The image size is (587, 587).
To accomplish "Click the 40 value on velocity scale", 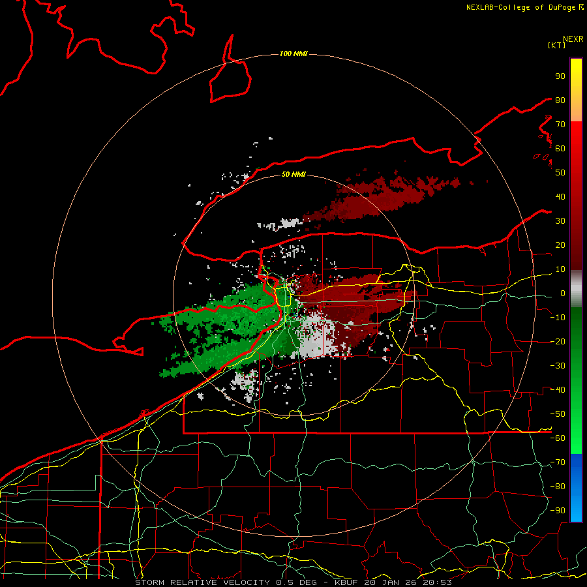I will [560, 197].
